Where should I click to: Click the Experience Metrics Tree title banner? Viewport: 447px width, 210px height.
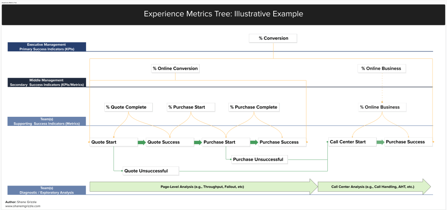223,14
